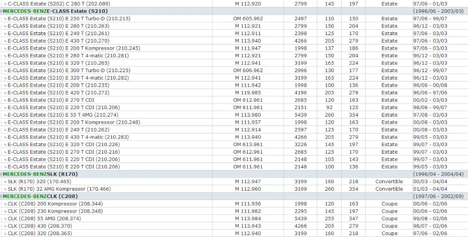Click engine code M 113.984
Screen dimensions: 468x237
[x=248, y=219]
